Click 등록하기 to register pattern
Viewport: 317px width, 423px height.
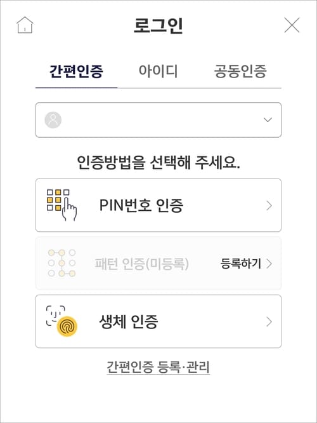point(241,264)
